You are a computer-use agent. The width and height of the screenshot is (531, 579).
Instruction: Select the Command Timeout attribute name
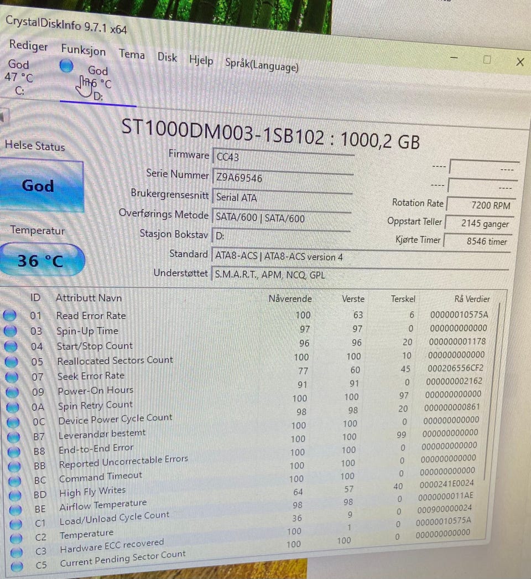coord(100,477)
